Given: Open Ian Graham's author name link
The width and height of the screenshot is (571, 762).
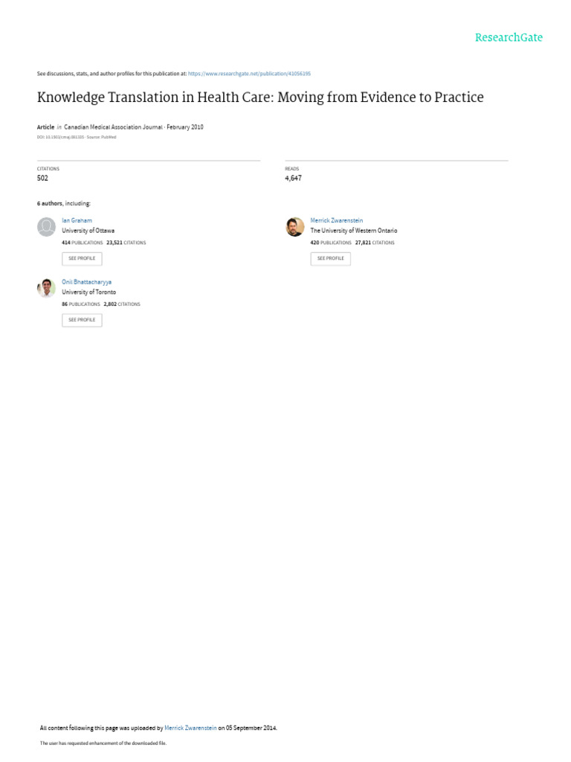Looking at the screenshot, I should (77, 220).
